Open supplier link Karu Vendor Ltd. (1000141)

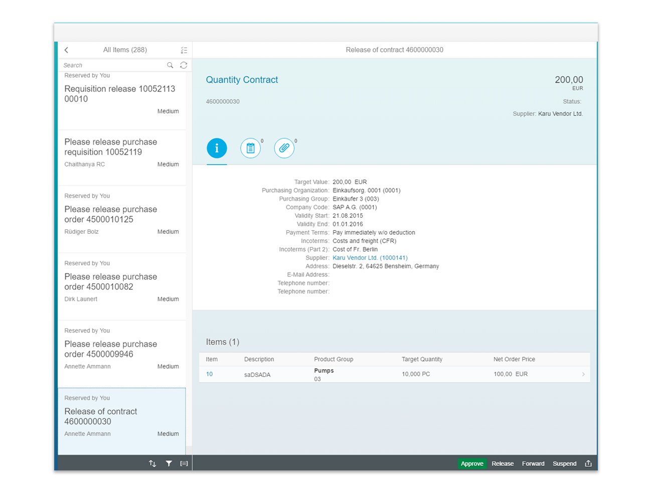coord(370,257)
